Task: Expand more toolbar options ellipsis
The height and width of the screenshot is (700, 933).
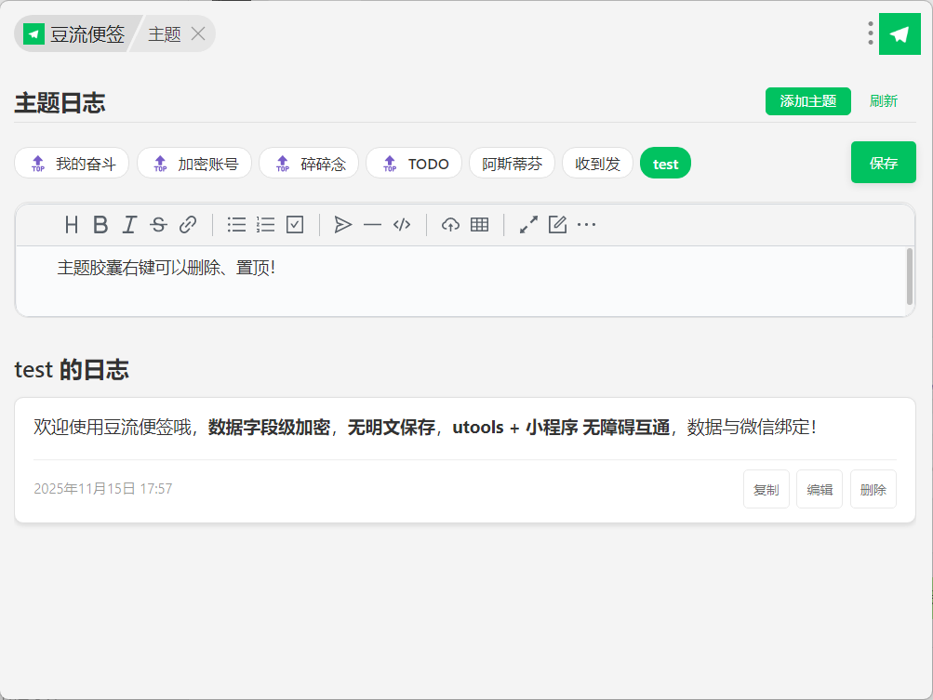Action: tap(586, 224)
